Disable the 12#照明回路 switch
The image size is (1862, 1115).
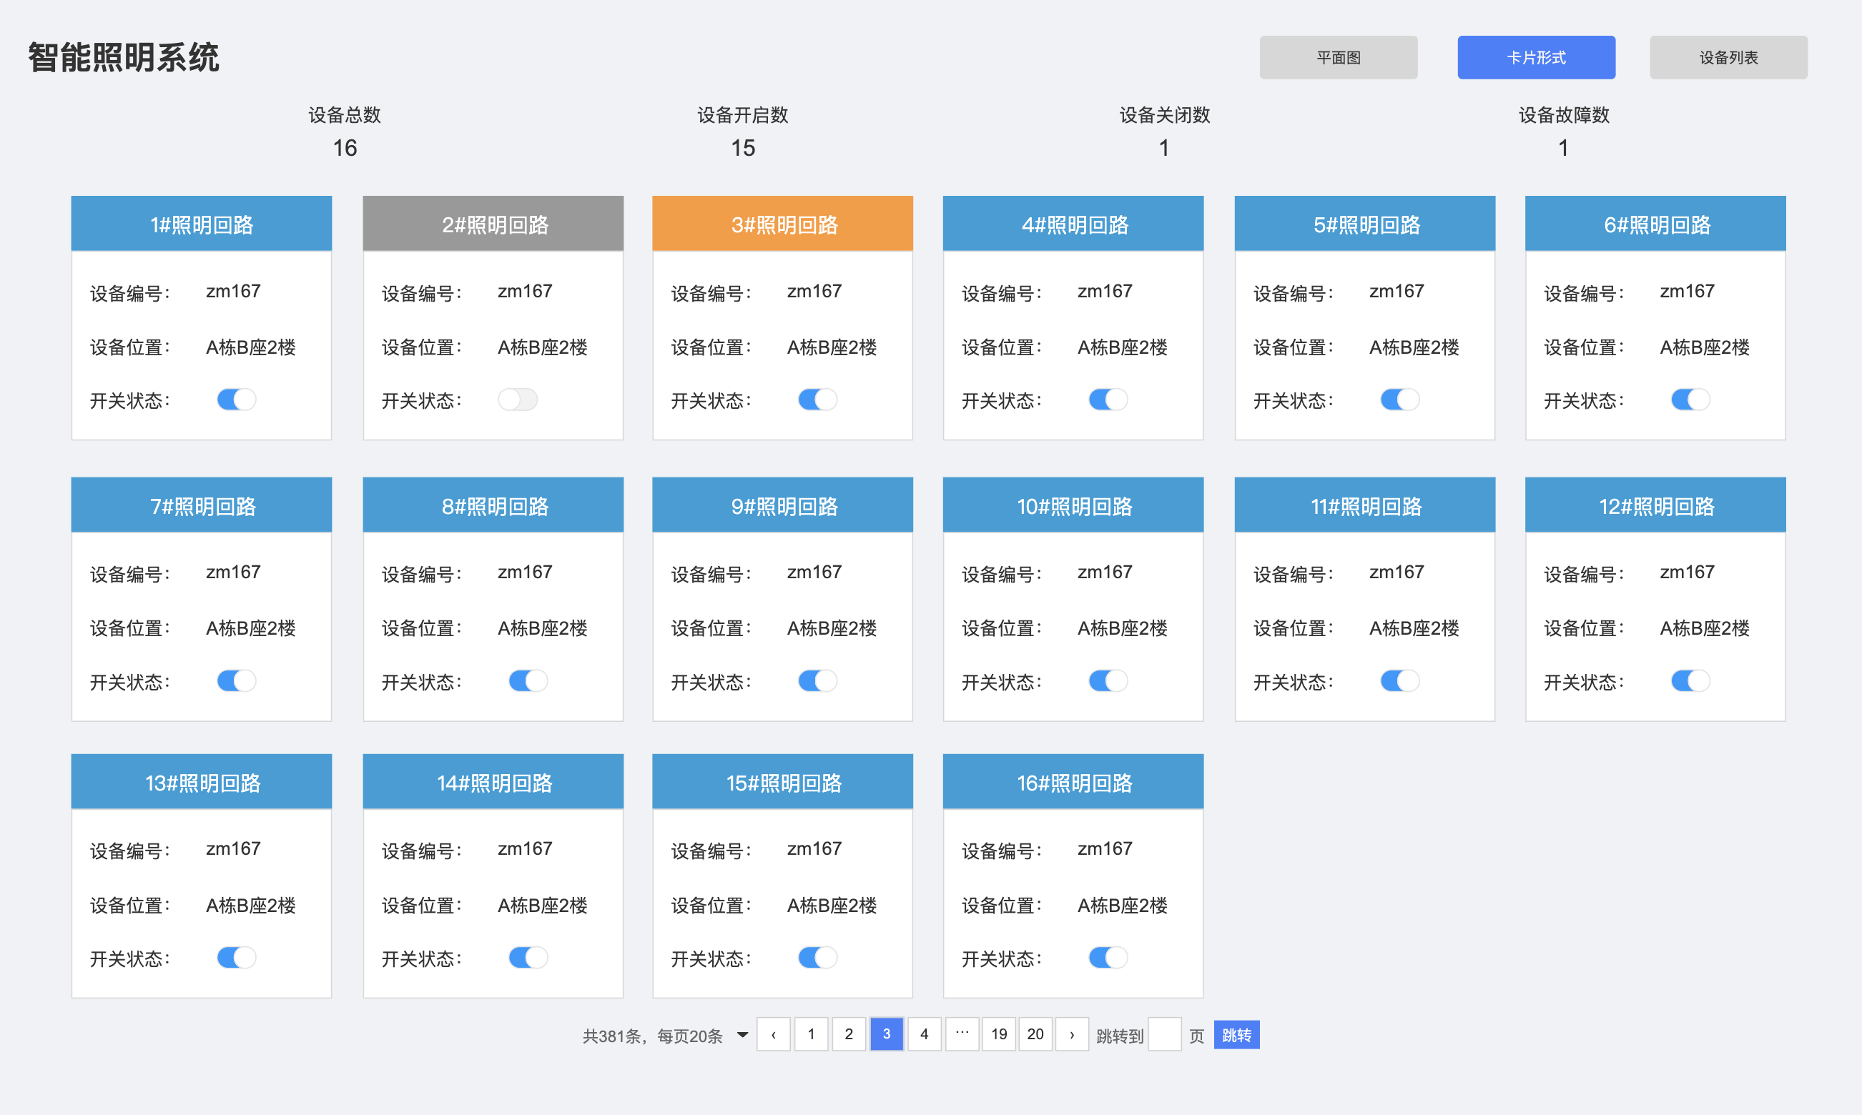pyautogui.click(x=1690, y=681)
